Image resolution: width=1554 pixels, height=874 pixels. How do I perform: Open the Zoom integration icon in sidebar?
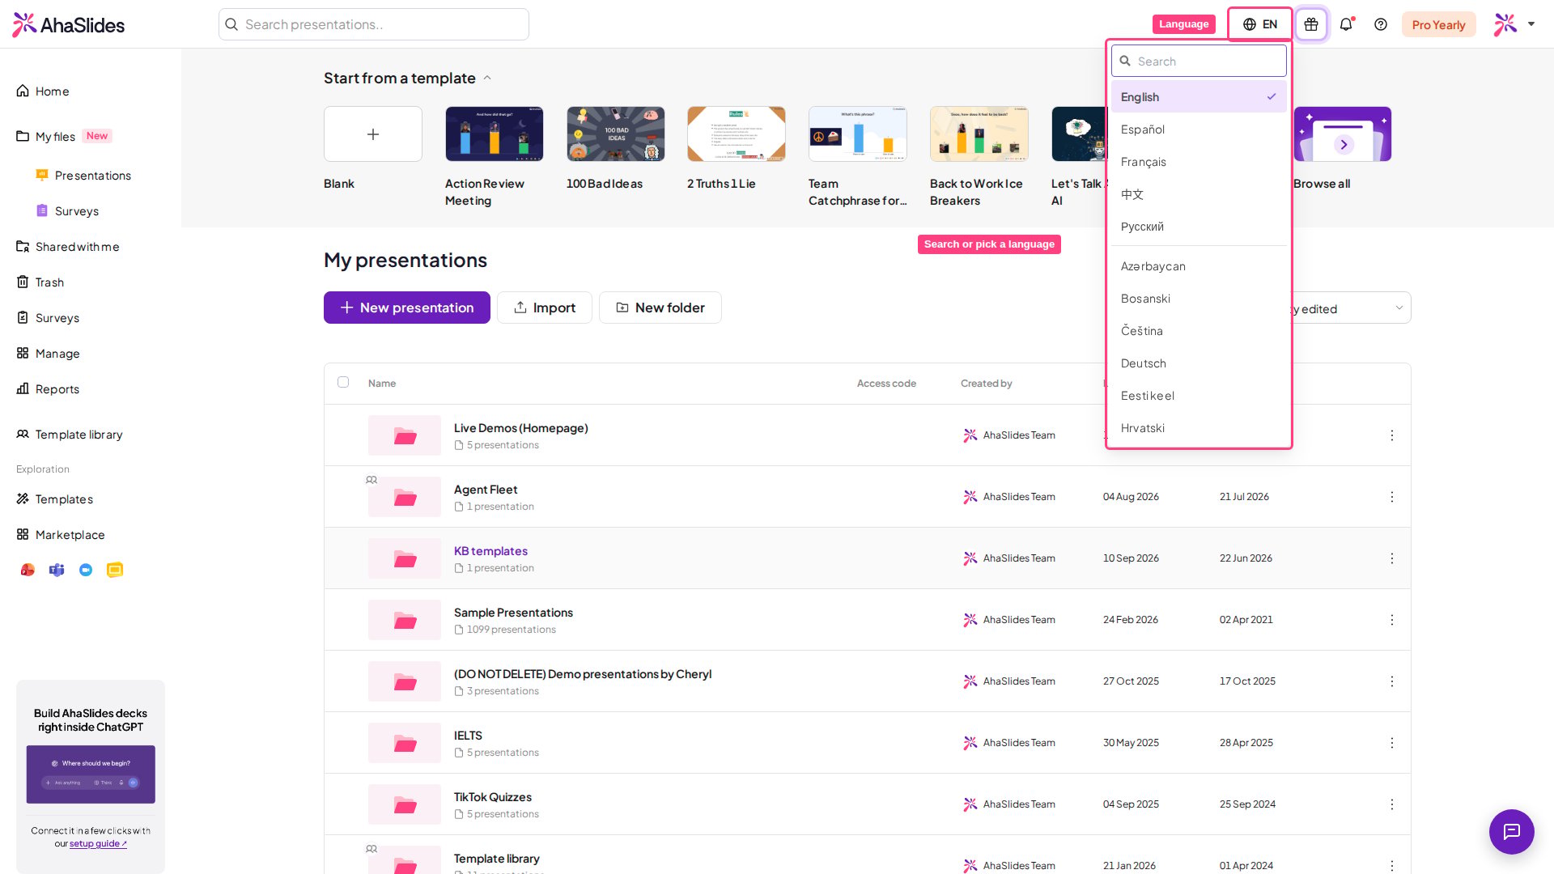pyautogui.click(x=86, y=570)
